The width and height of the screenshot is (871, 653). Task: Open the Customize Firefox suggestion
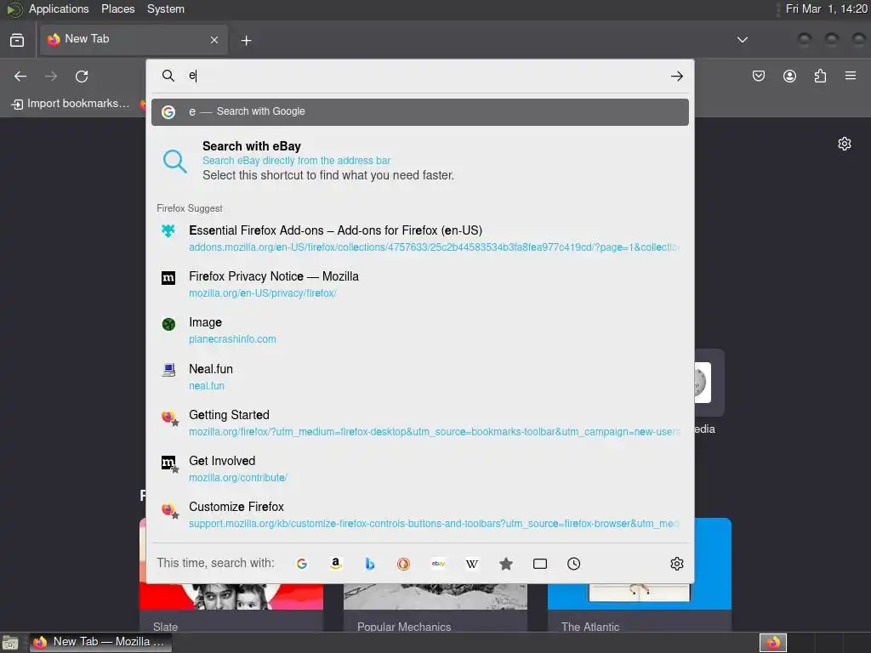420,514
